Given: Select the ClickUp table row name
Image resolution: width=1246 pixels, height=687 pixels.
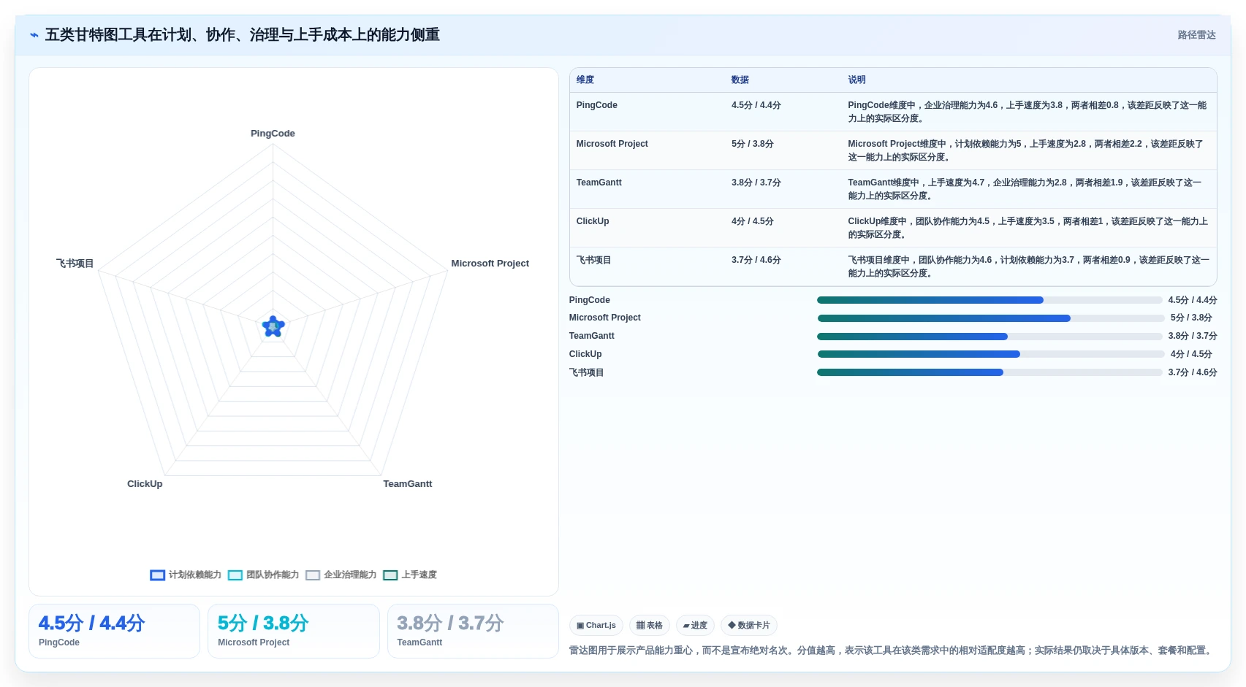Looking at the screenshot, I should 592,221.
